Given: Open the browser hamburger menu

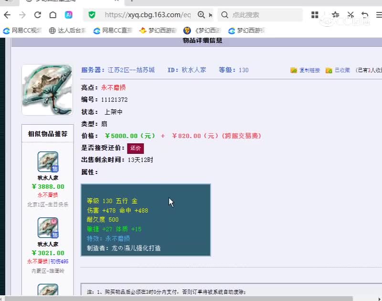Looking at the screenshot, I should coord(378,15).
